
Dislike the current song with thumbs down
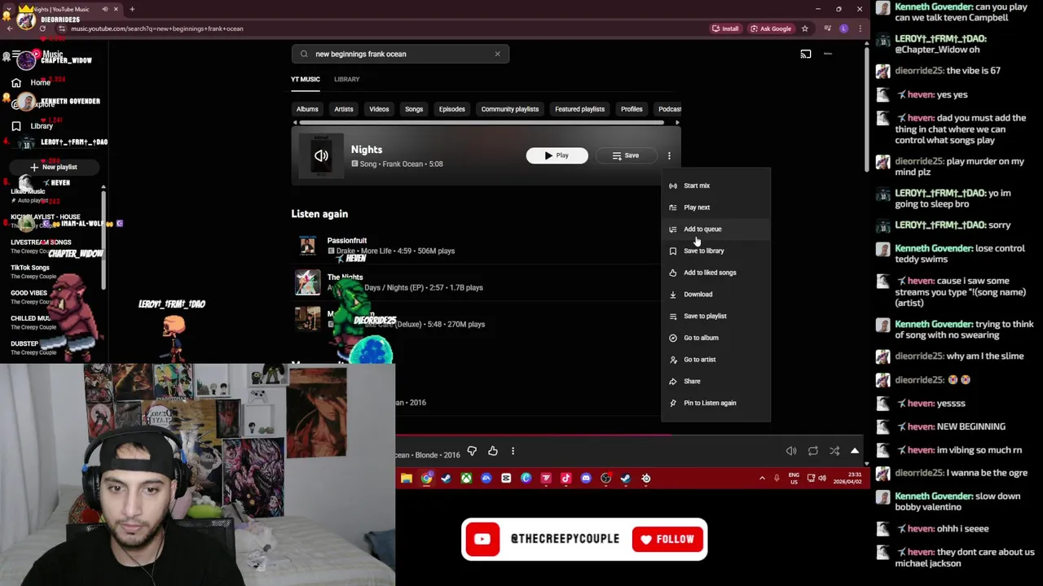click(472, 451)
